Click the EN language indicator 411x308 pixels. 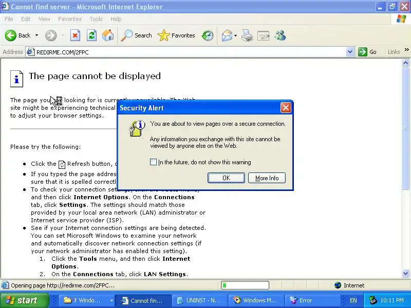coord(353,300)
